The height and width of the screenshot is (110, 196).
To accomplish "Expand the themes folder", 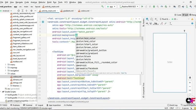I will 8,86.
